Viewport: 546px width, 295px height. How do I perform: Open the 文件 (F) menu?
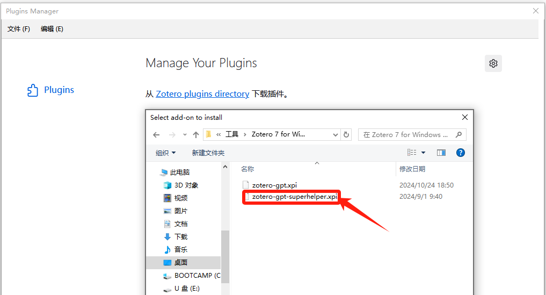19,29
